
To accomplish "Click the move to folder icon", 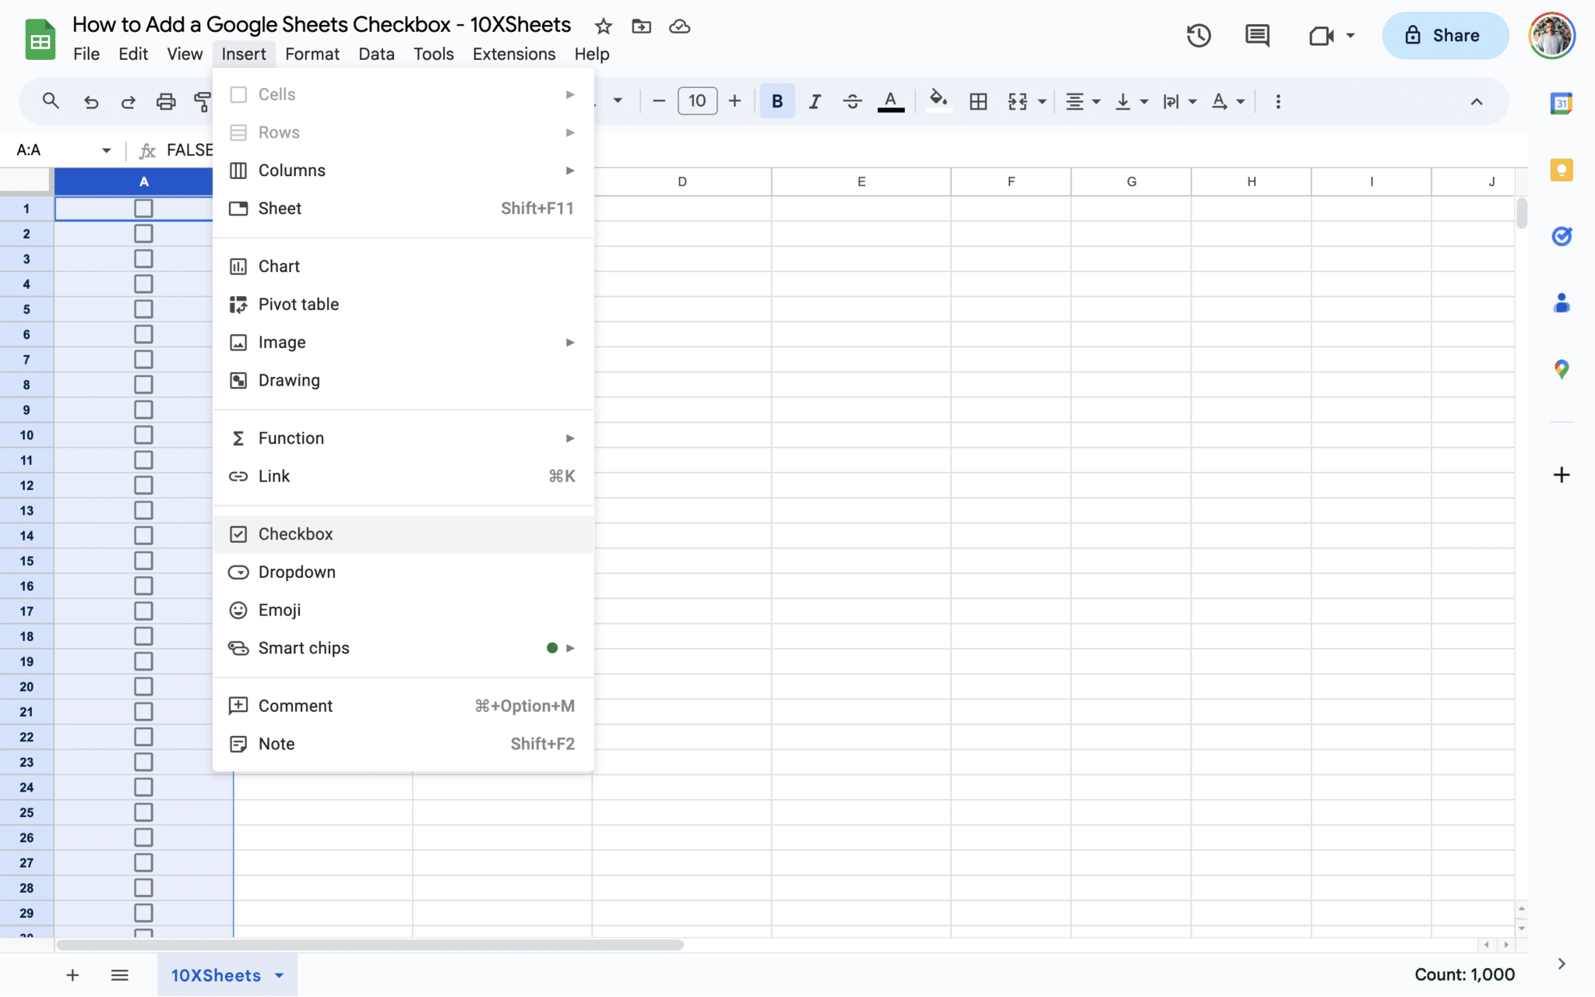I will coord(642,26).
